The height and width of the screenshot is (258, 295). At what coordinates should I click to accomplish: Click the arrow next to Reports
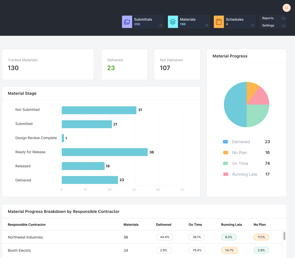(283, 18)
